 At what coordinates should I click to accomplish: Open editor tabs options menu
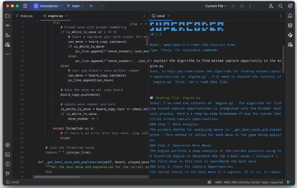coord(144,16)
